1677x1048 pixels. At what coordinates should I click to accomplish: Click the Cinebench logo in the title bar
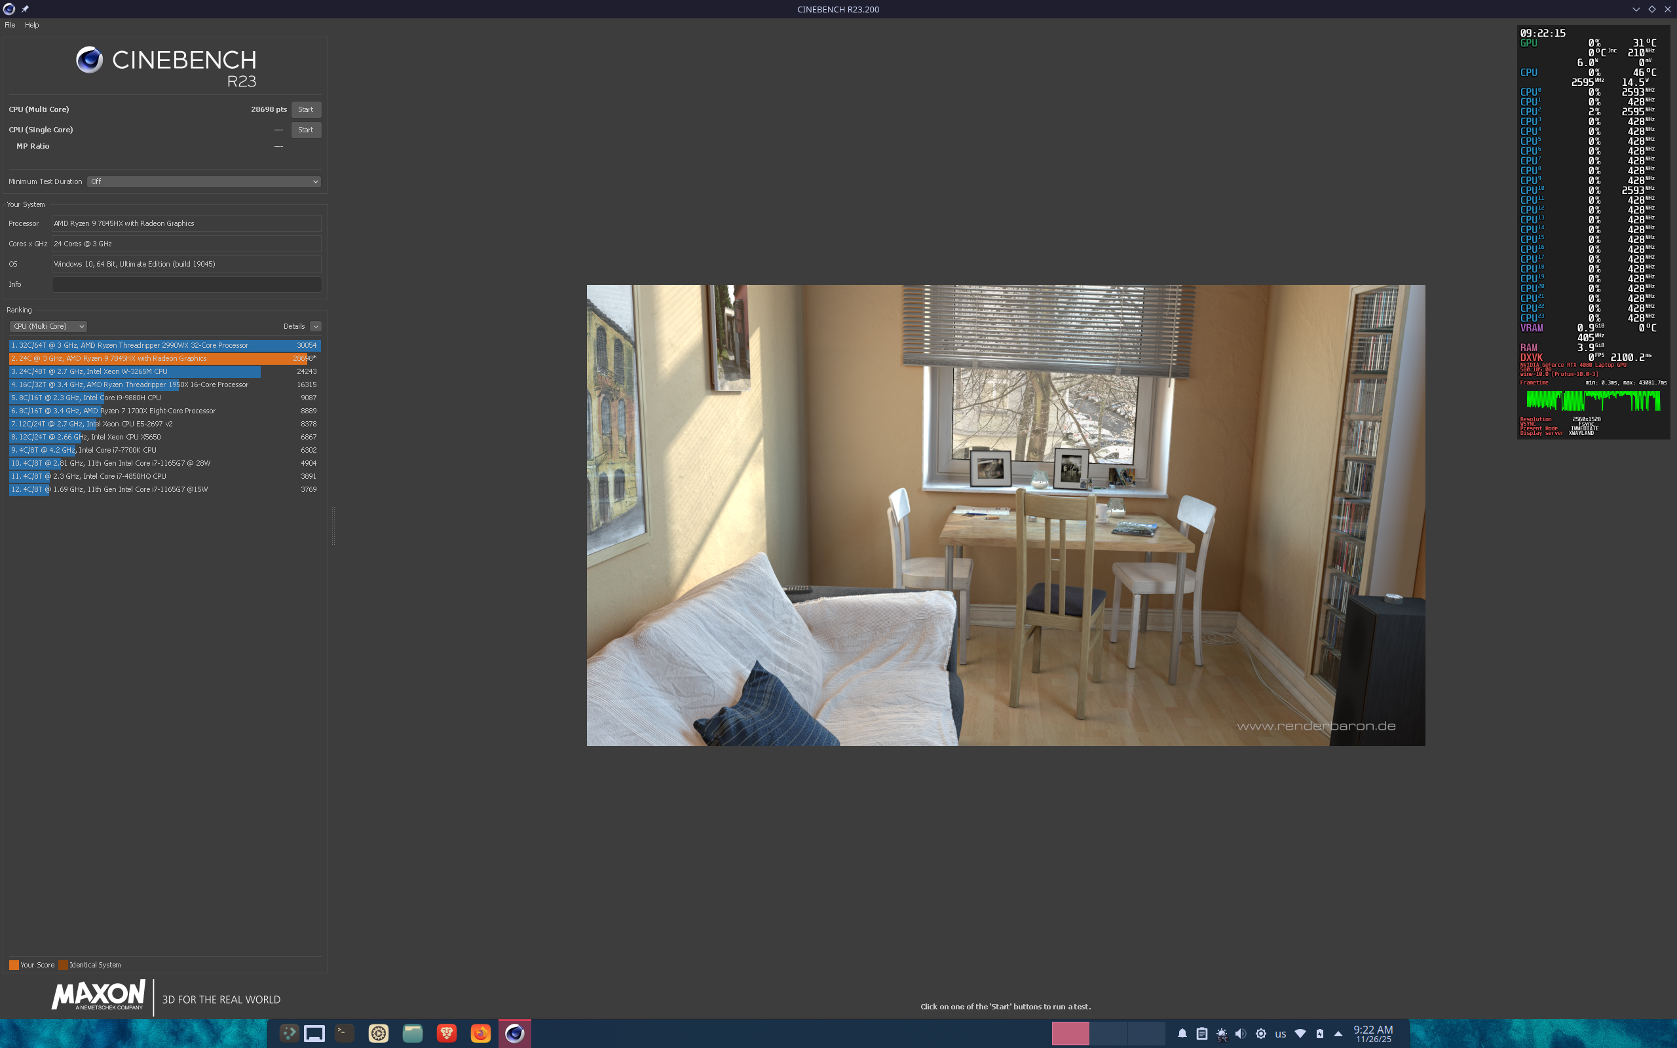tap(9, 9)
